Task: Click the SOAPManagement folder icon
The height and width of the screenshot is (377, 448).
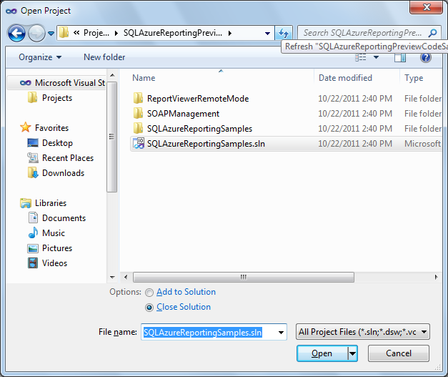Action: pyautogui.click(x=138, y=113)
